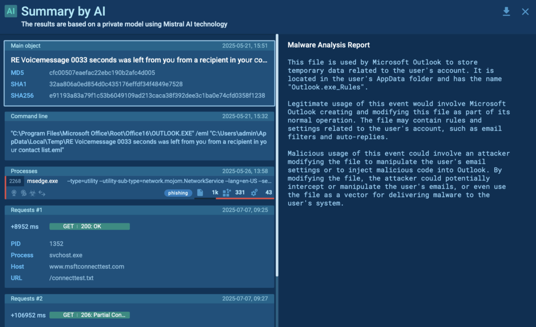Viewport: 536px width, 327px height.
Task: Click the +106952 ms timing value
Action: 28,315
